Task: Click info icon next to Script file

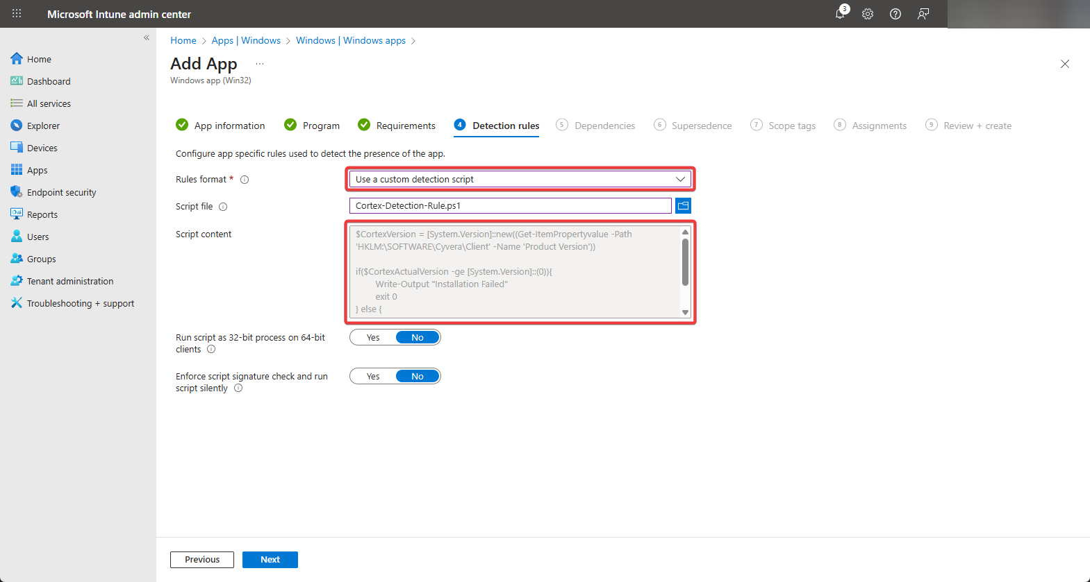Action: pyautogui.click(x=223, y=207)
